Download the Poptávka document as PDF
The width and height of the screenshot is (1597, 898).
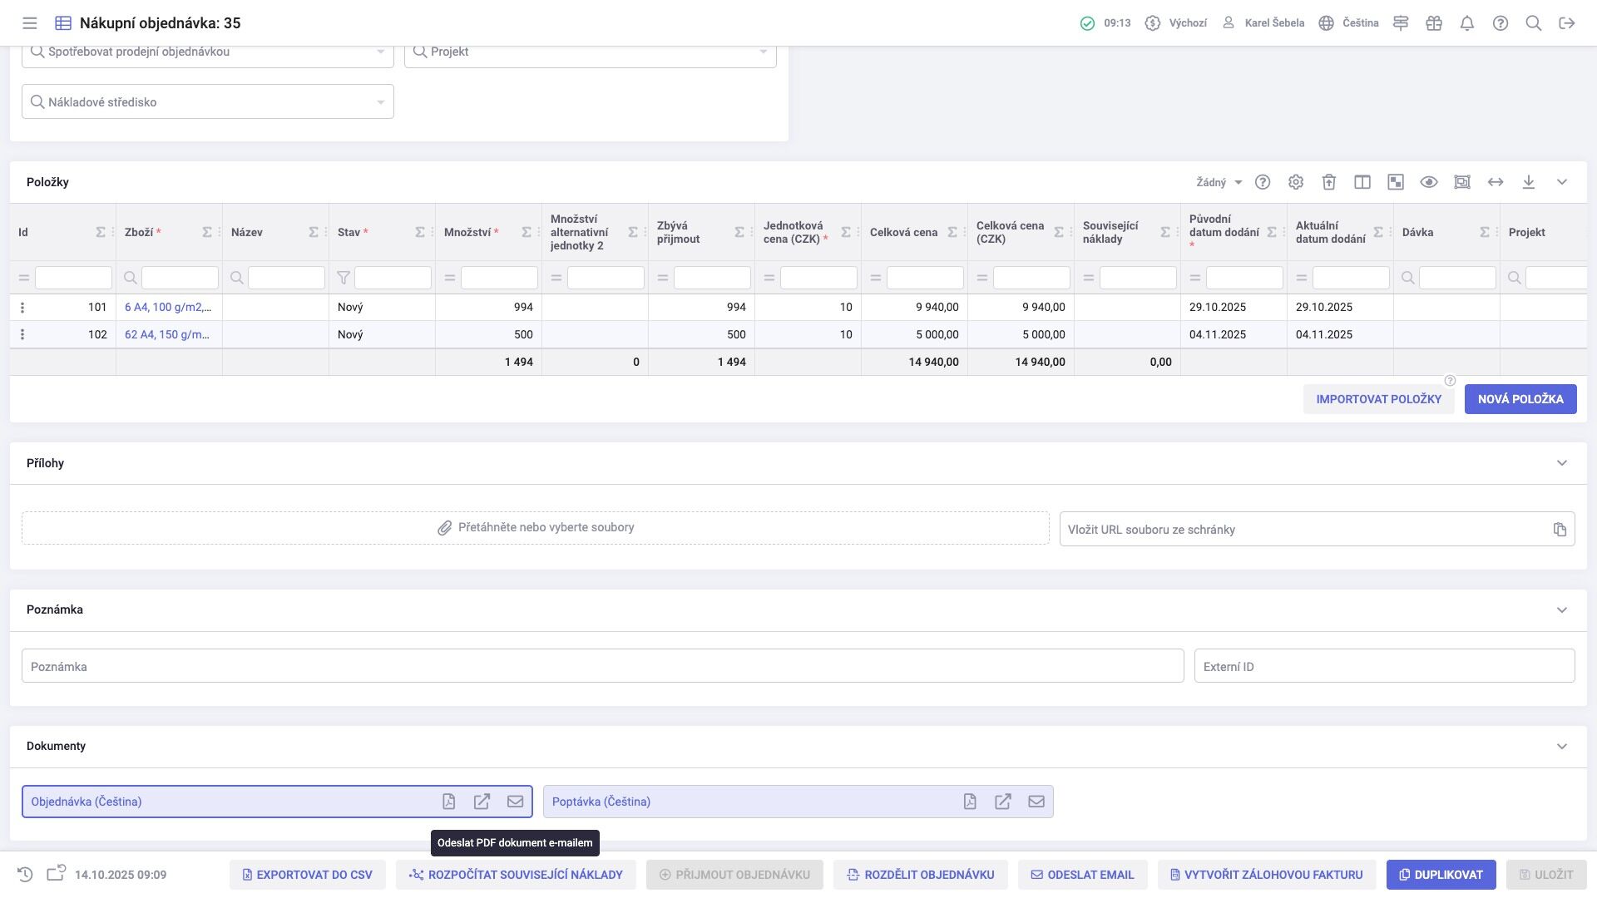970,802
